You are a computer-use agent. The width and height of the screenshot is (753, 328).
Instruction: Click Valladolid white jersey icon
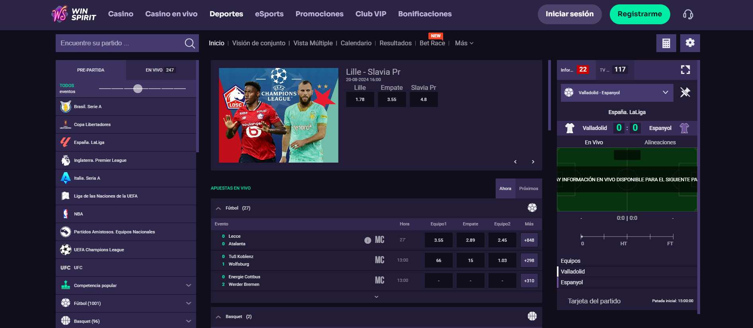[x=570, y=128]
